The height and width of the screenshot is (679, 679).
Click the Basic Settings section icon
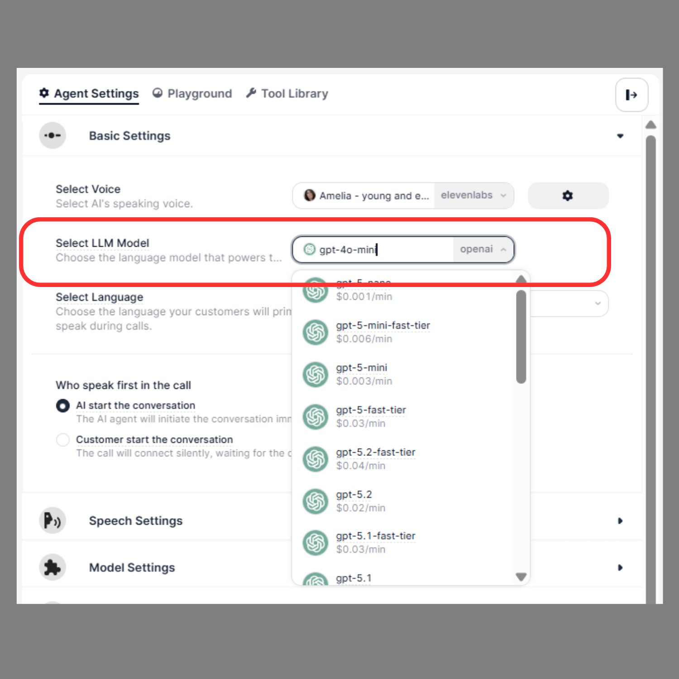(x=53, y=135)
